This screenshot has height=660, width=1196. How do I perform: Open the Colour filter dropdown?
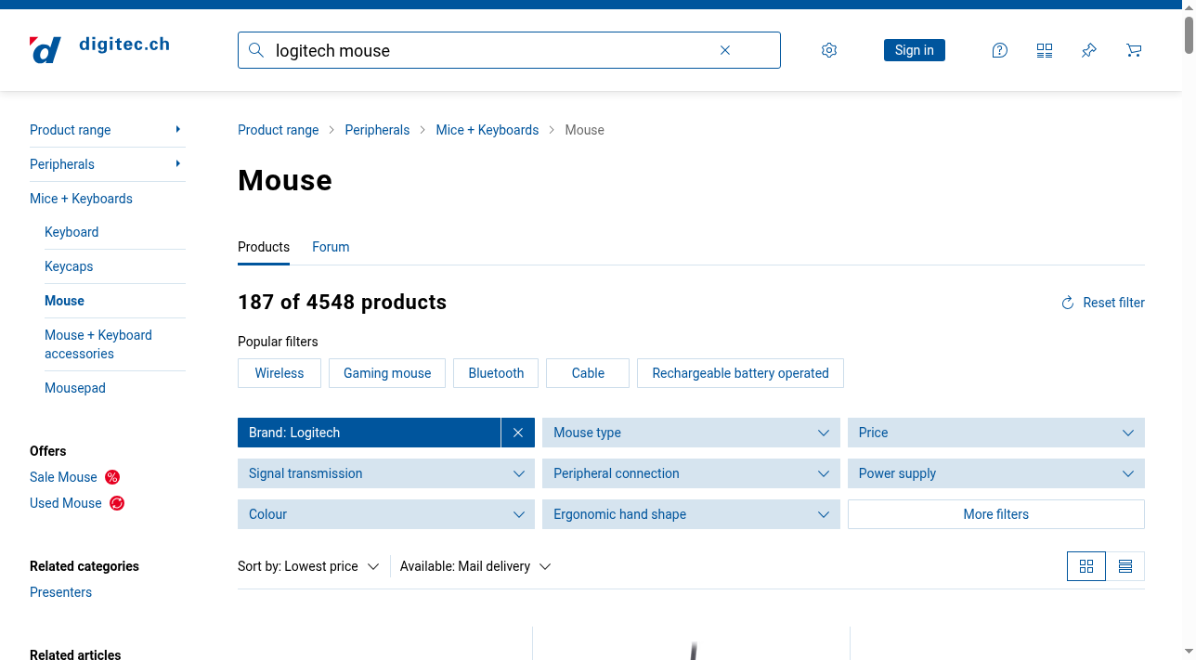coord(386,514)
